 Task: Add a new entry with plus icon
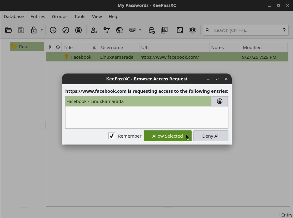pyautogui.click(x=53, y=30)
